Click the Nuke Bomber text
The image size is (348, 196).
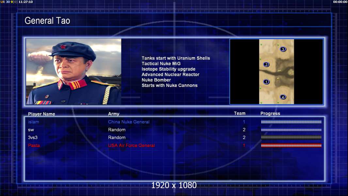tap(156, 80)
